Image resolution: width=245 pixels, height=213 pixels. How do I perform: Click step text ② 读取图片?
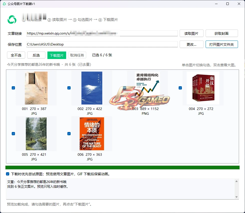coord(57,20)
